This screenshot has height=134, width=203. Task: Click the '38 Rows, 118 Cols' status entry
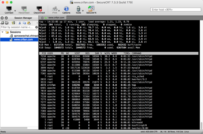[x=175, y=132]
